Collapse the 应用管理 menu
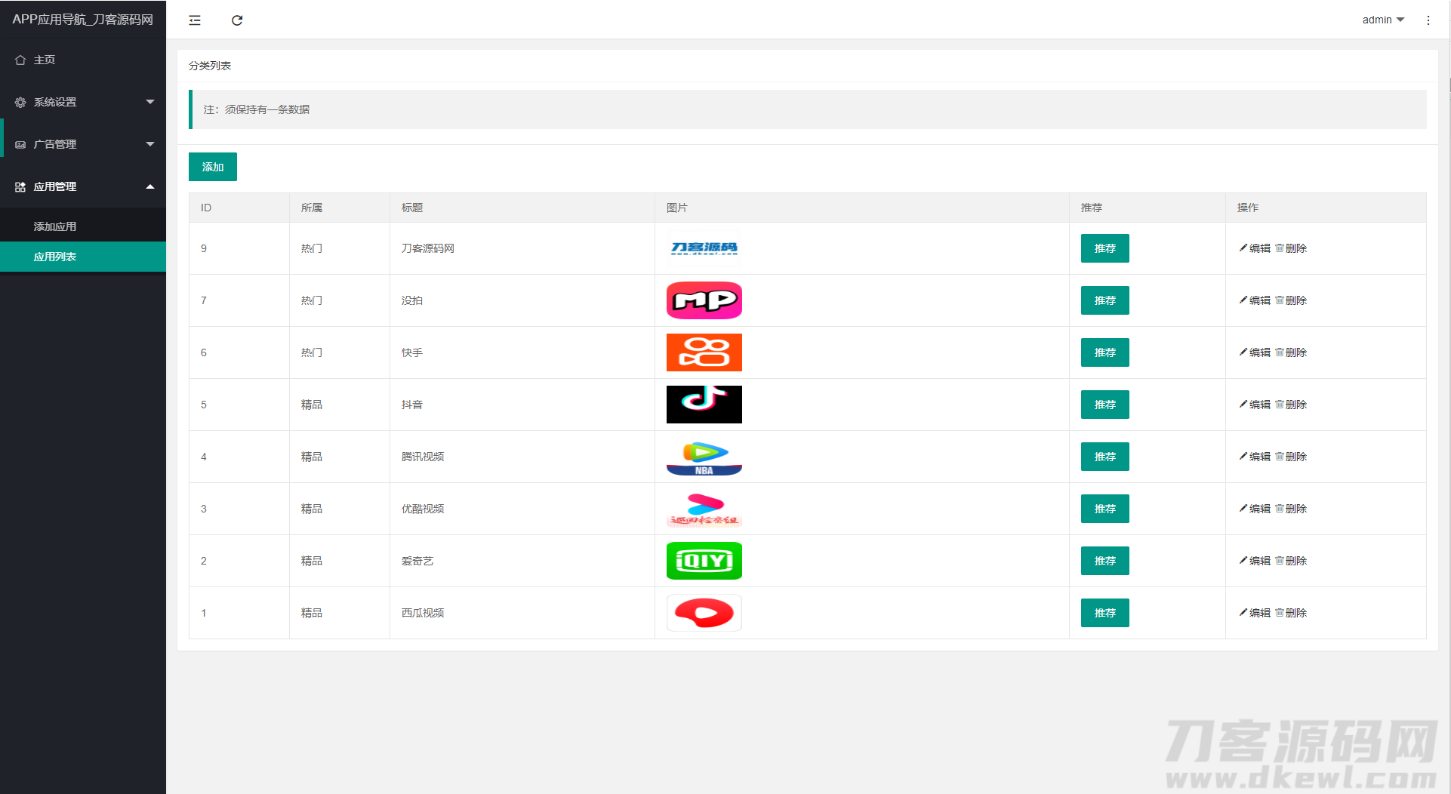 83,186
